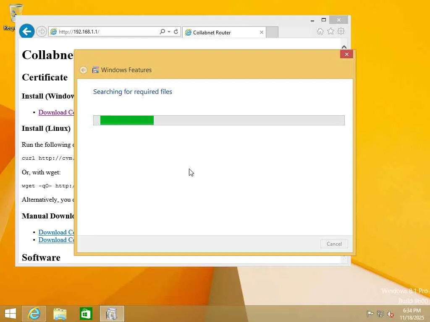Image resolution: width=430 pixels, height=322 pixels.
Task: Open File Explorer from taskbar
Action: 60,314
